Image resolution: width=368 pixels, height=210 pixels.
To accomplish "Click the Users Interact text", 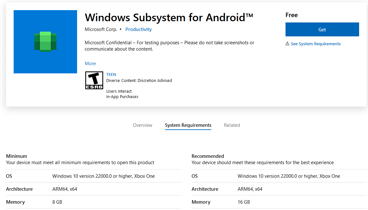I will point(119,91).
